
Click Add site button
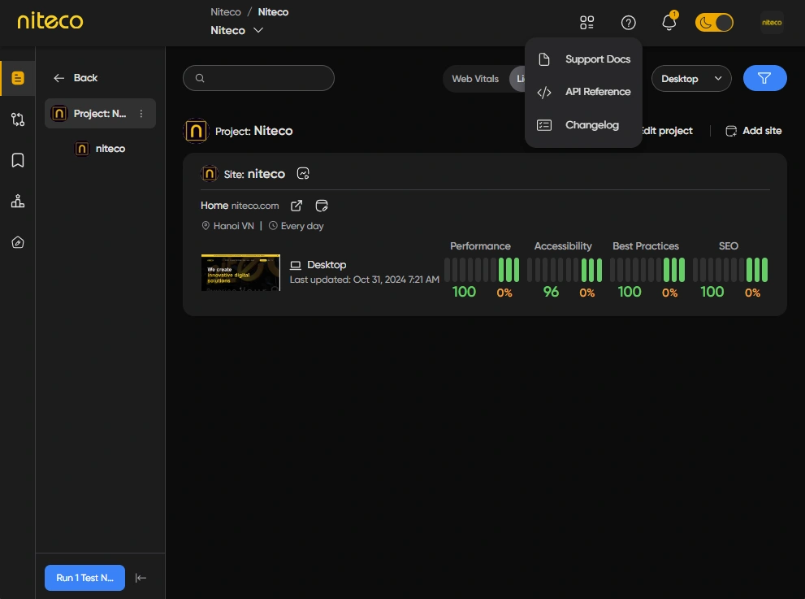coord(754,131)
